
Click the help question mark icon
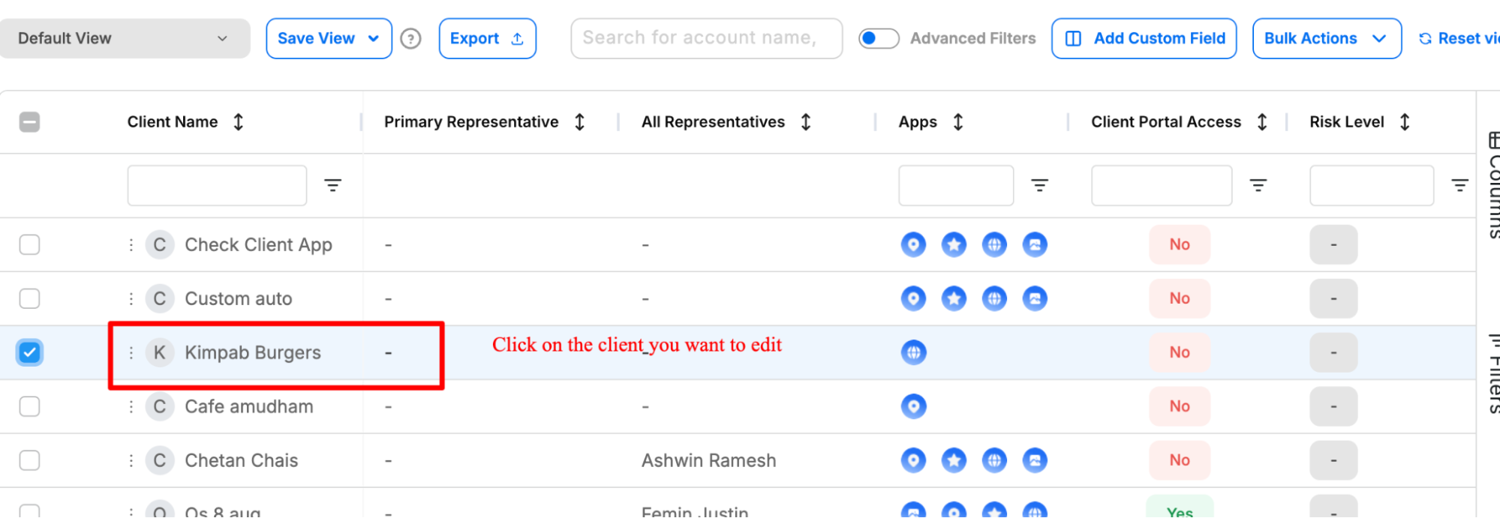click(410, 38)
